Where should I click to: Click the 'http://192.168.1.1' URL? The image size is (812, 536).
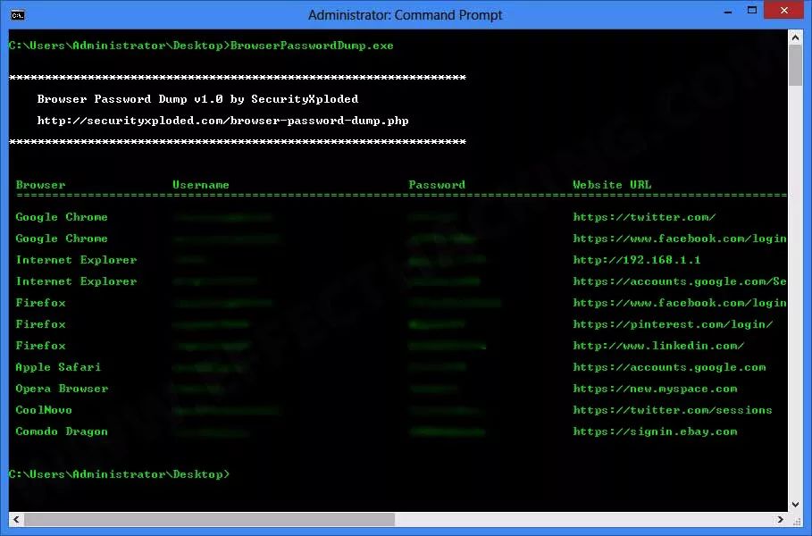[636, 260]
